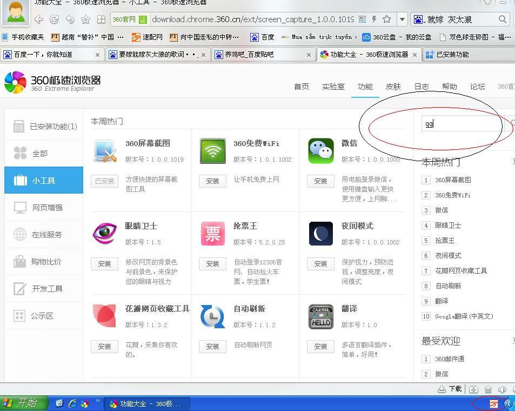
Task: Click the favorites star in toolbar
Action: coord(86,19)
